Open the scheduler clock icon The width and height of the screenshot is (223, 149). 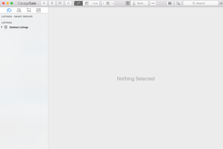tap(178, 3)
